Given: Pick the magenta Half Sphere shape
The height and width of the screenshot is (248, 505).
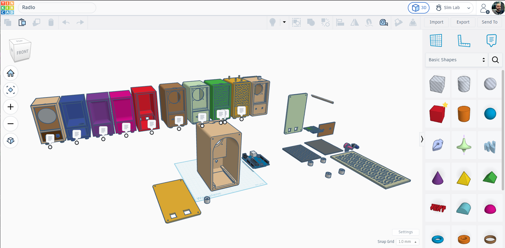Looking at the screenshot, I should click(490, 208).
